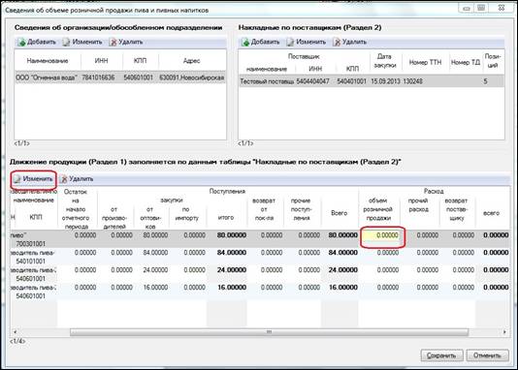Select row with КПП 700301001
Screen dimensions: 518x370
pos(259,239)
